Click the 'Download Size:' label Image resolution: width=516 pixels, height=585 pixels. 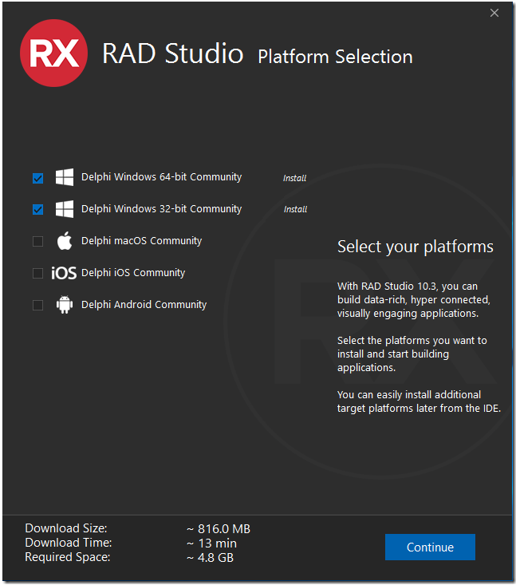[66, 528]
